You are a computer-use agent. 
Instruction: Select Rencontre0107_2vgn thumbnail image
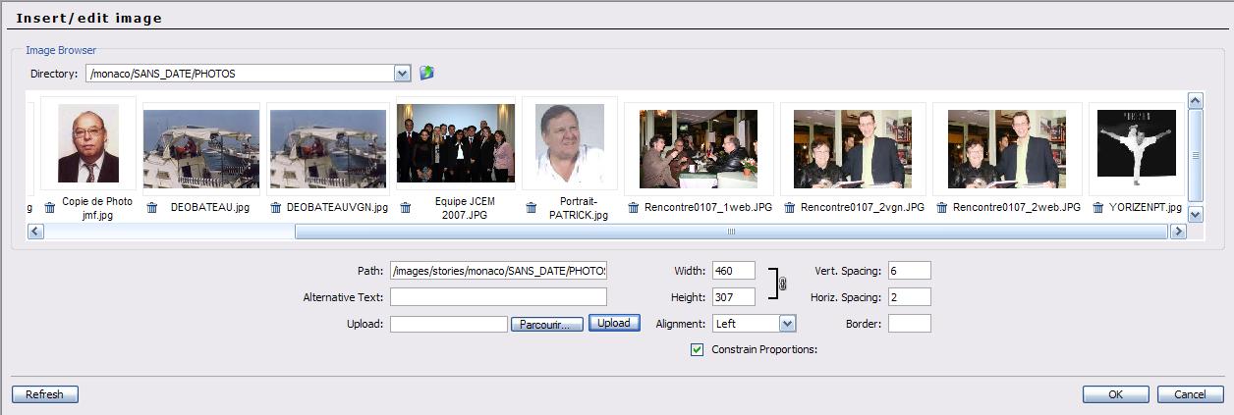pos(853,149)
